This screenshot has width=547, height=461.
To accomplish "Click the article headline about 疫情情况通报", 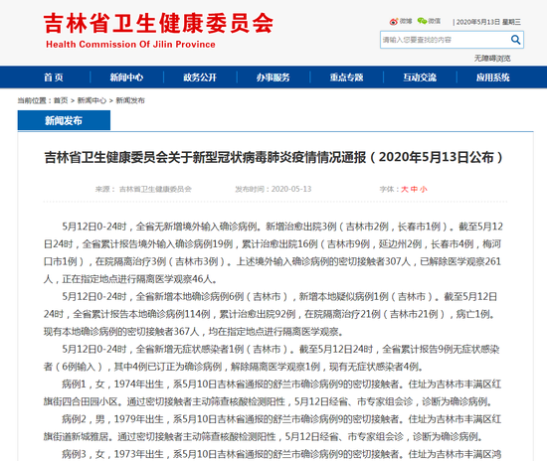I will point(273,158).
